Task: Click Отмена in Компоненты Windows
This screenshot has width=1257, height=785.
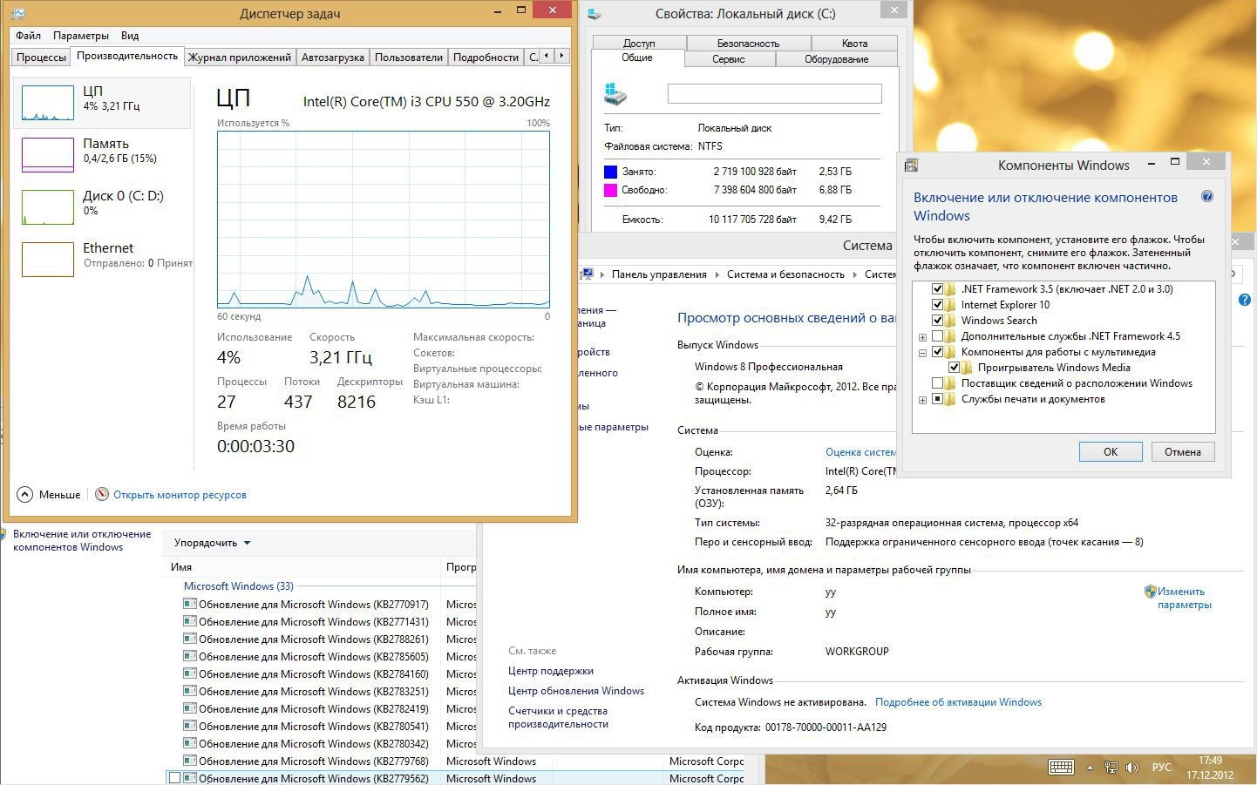Action: (x=1182, y=451)
